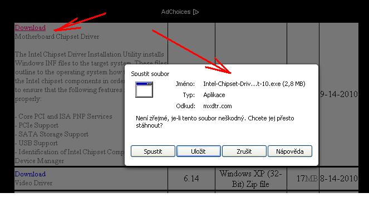This screenshot has height=213, width=369.
Task: Click the Video Driver label text
Action: point(33,183)
